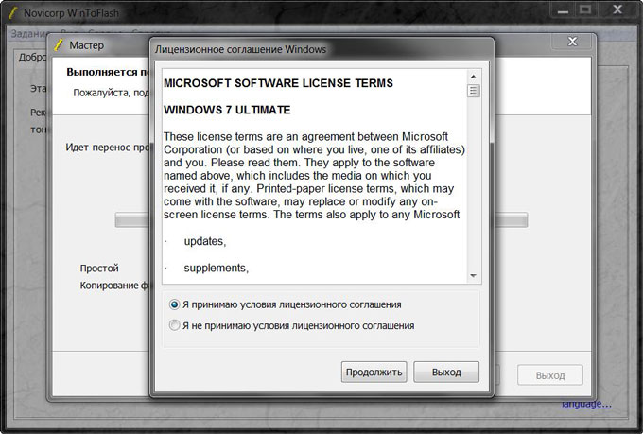Click the license text scrollbar thumb
This screenshot has height=434, width=643.
[x=473, y=91]
